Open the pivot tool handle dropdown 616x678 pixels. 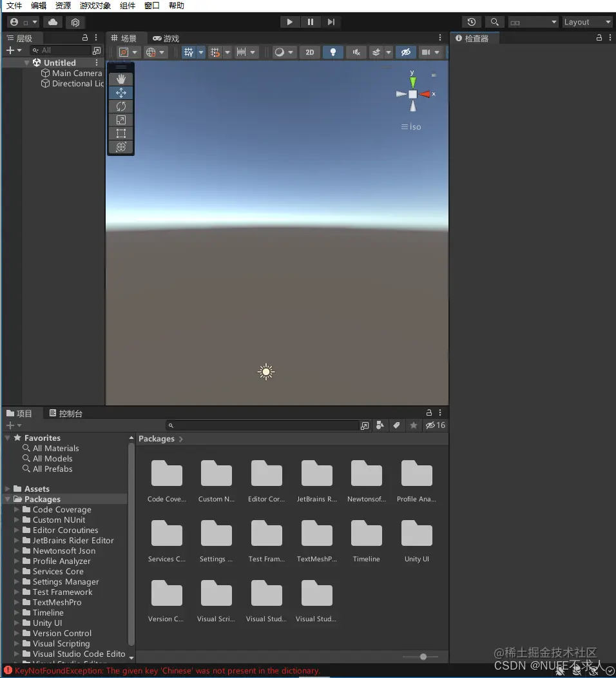pyautogui.click(x=128, y=52)
